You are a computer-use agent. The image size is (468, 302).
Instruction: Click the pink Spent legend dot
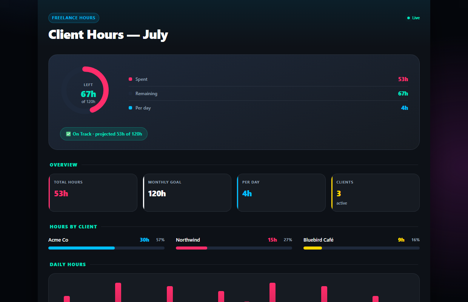(x=130, y=79)
